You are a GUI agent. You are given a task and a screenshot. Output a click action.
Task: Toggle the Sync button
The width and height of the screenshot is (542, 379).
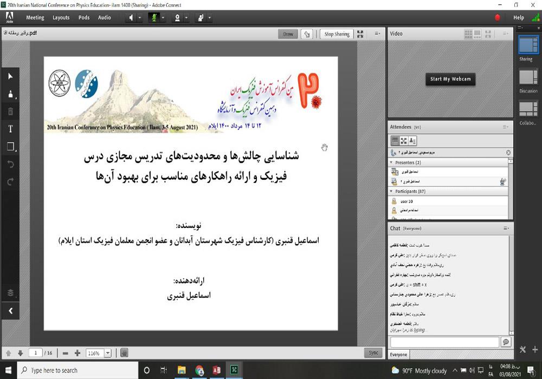(373, 352)
